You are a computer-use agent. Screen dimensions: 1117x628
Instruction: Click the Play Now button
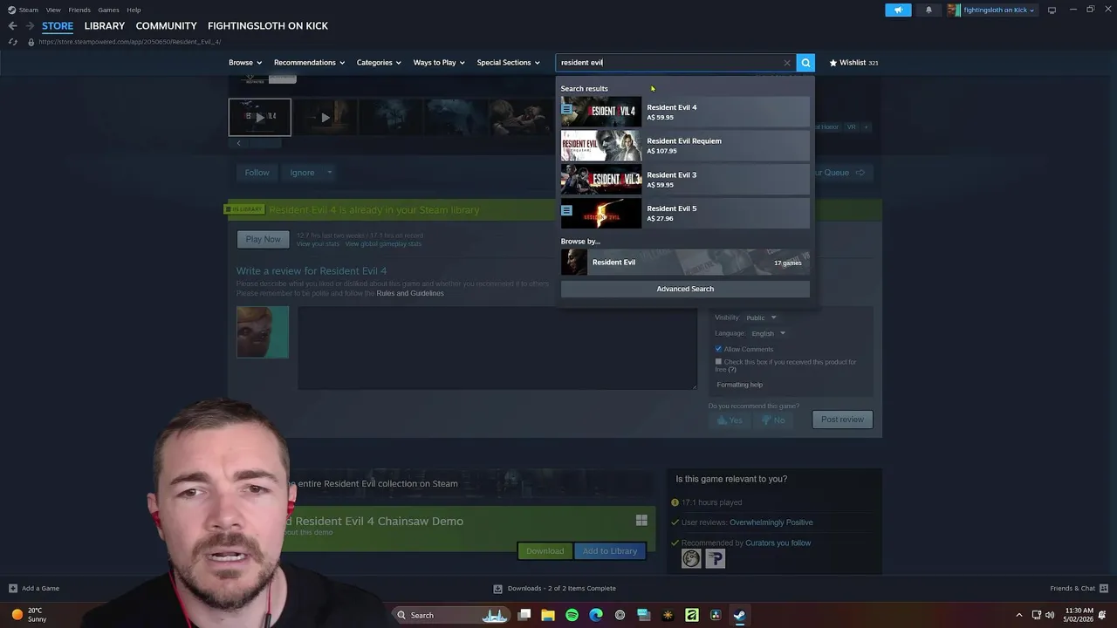(x=263, y=239)
